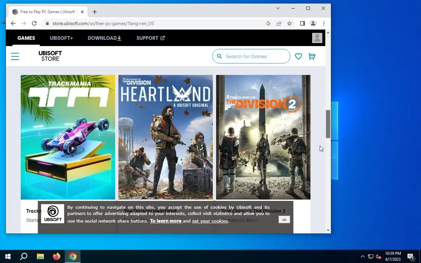The height and width of the screenshot is (263, 421).
Task: Open Windows taskbar search
Action: (x=24, y=256)
